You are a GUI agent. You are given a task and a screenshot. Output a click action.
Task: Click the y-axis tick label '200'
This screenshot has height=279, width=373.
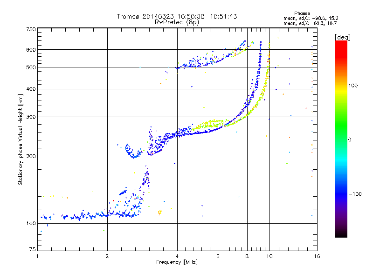(31, 156)
